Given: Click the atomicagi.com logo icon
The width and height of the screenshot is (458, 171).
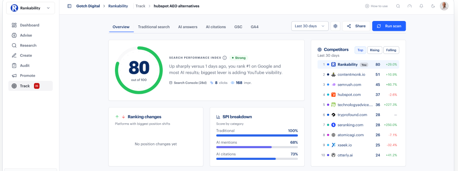Looking at the screenshot, I should point(333,135).
